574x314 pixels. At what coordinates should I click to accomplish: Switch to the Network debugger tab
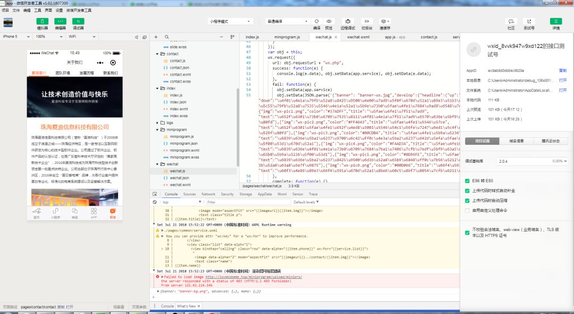click(x=208, y=194)
